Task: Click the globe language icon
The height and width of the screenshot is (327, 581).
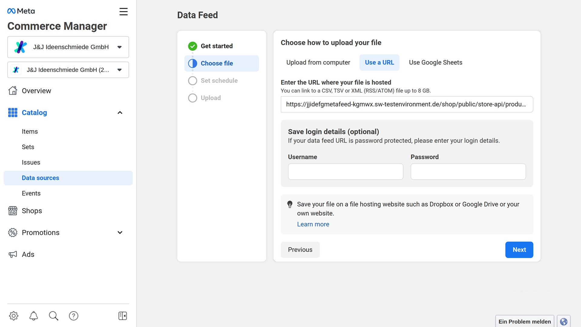Action: click(x=563, y=322)
